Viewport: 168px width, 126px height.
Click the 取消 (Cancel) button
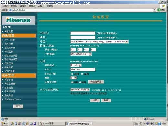(106, 100)
